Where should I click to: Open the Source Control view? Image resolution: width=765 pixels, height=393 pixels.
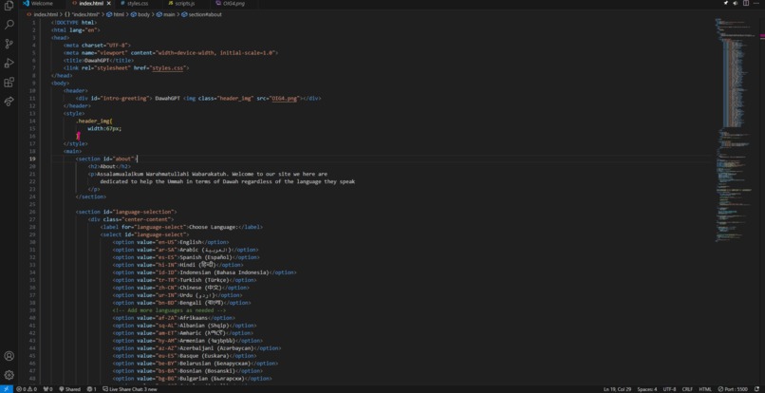point(9,44)
